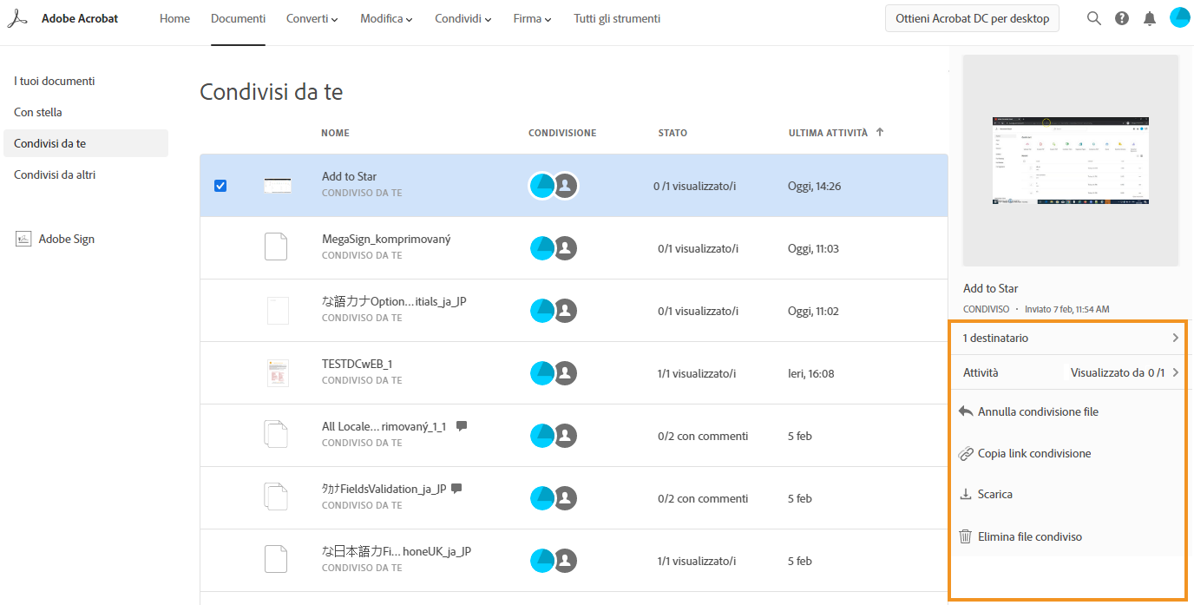1194x605 pixels.
Task: Click sharing avatars on な語カナOption...itials_ja_JP row
Action: point(554,311)
